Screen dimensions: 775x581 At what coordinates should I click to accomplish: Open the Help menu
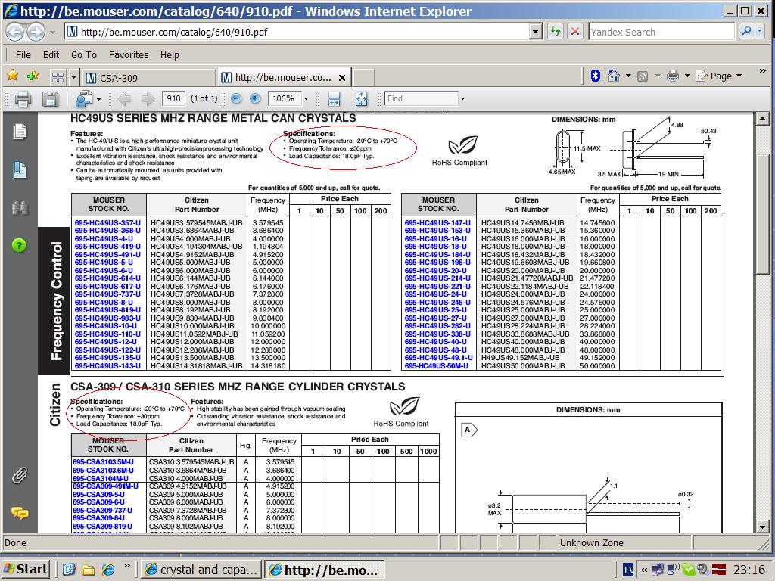(x=170, y=54)
